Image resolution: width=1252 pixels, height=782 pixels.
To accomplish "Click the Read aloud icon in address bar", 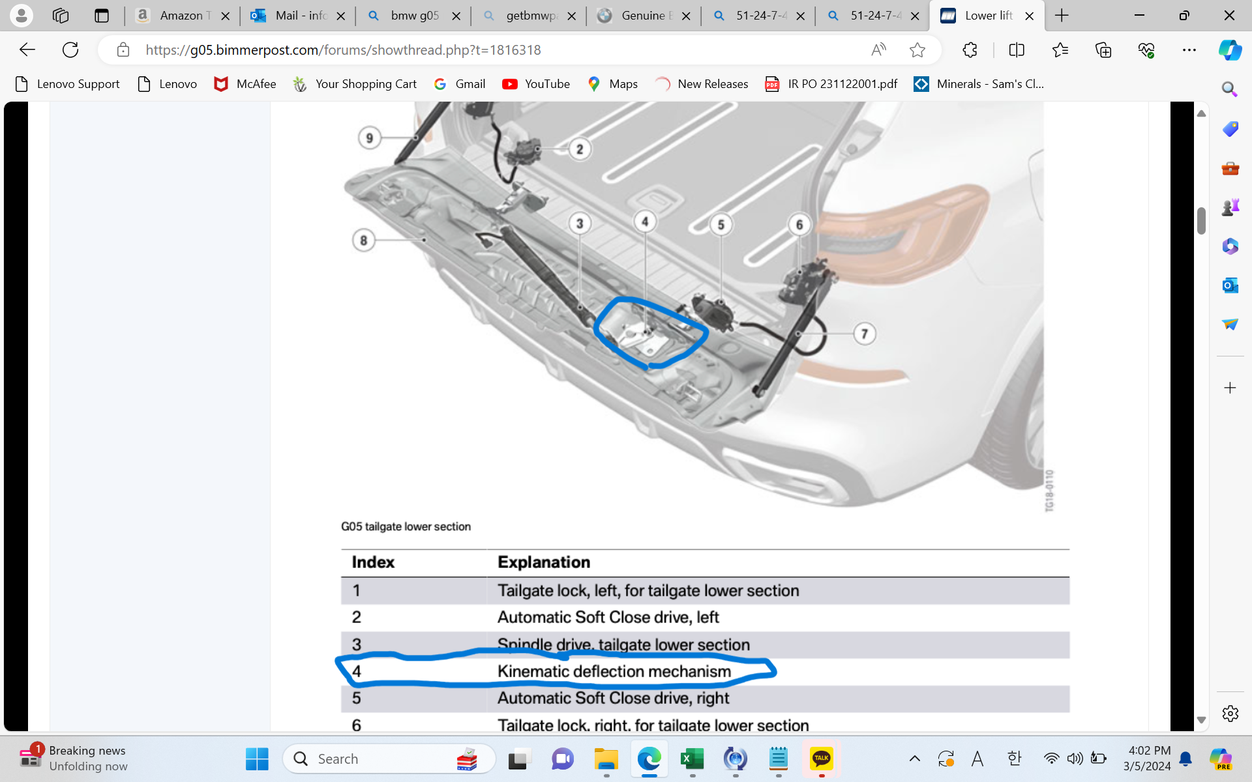I will (x=879, y=50).
